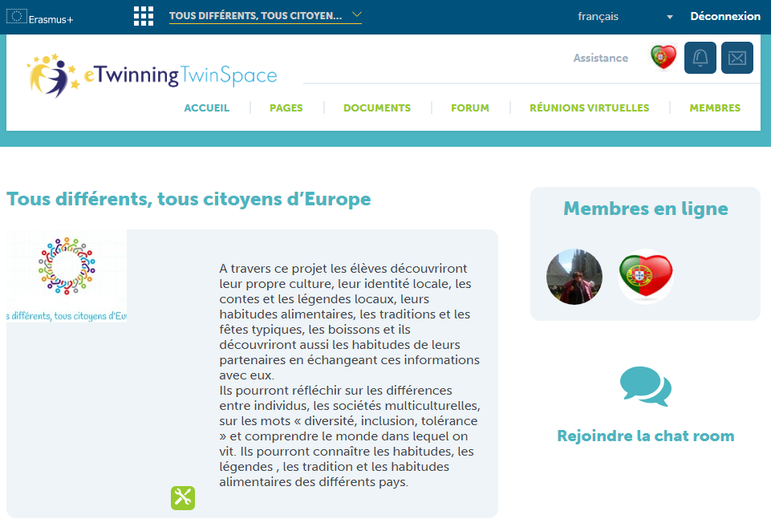771x523 pixels.
Task: Open the Assistance link
Action: tap(600, 58)
